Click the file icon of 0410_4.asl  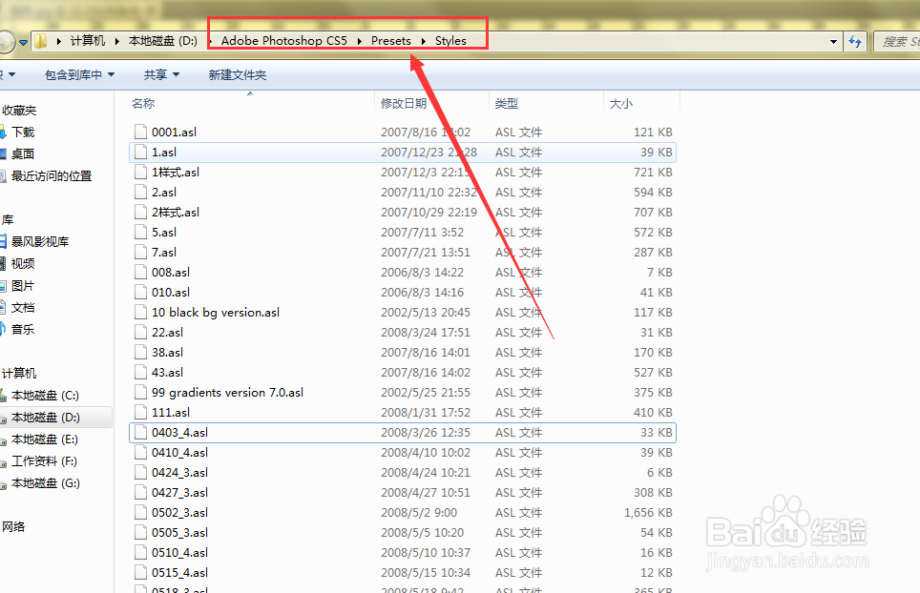(x=140, y=452)
